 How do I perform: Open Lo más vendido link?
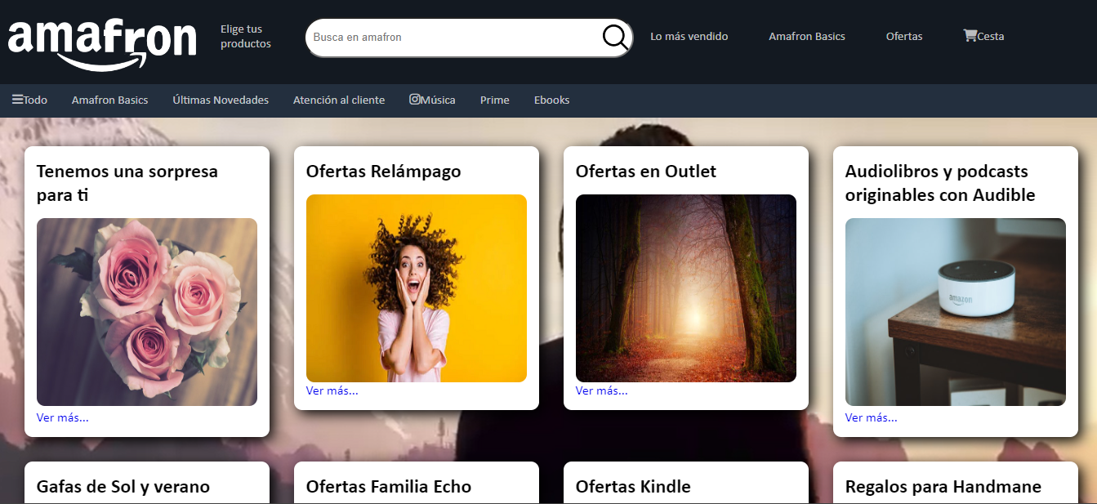pos(689,37)
